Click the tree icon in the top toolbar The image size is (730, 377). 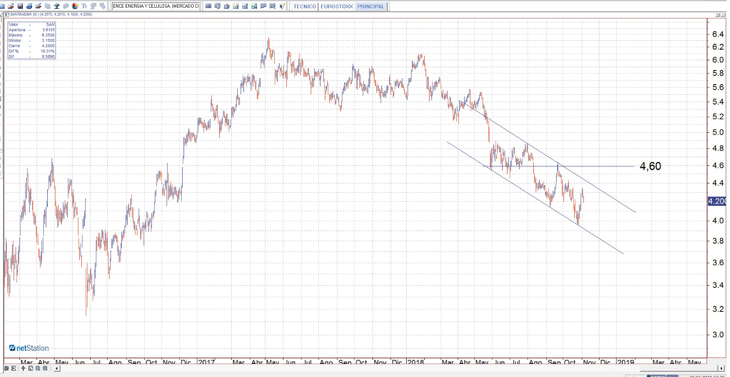point(56,6)
